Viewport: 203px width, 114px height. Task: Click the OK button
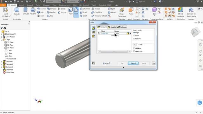(x=122, y=63)
